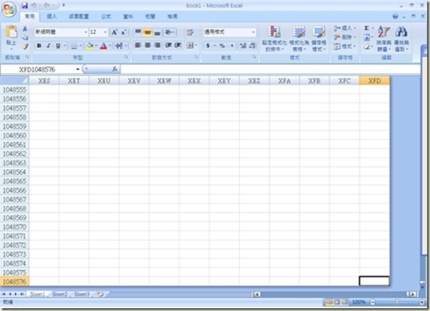Viewport: 430px width, 311px height.
Task: Click the AutoSum sigma icon
Action: [367, 28]
